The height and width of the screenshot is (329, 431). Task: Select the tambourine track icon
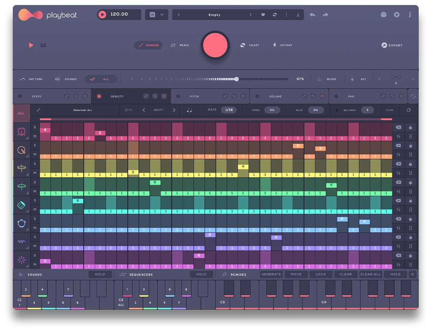(21, 223)
